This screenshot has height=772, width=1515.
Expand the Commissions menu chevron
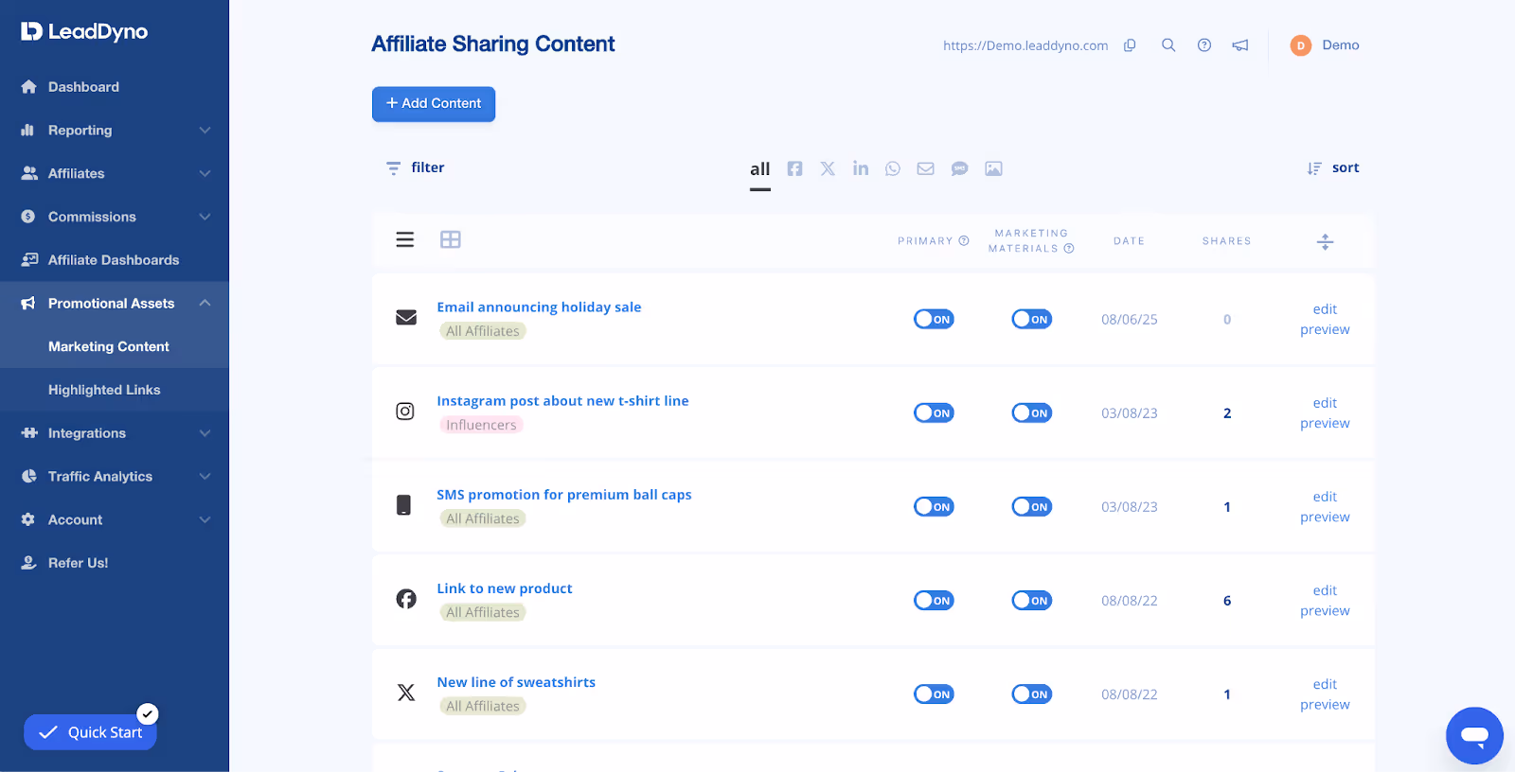pos(205,217)
